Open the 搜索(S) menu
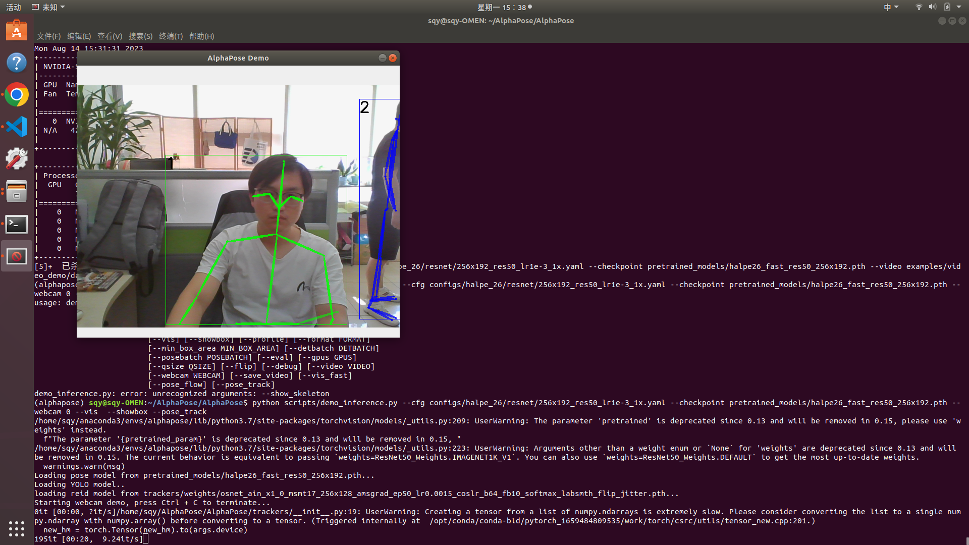 click(140, 36)
